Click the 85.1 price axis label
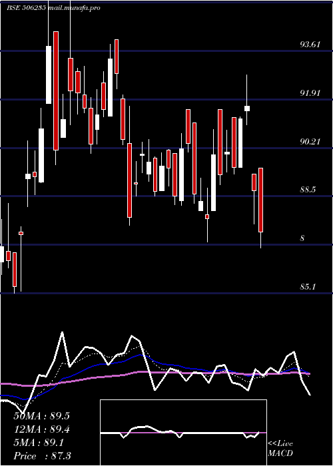Image resolution: width=333 pixels, height=466 pixels. [x=308, y=287]
